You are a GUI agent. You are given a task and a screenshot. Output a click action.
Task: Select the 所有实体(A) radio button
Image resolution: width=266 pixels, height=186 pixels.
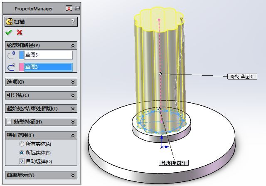pyautogui.click(x=22, y=144)
